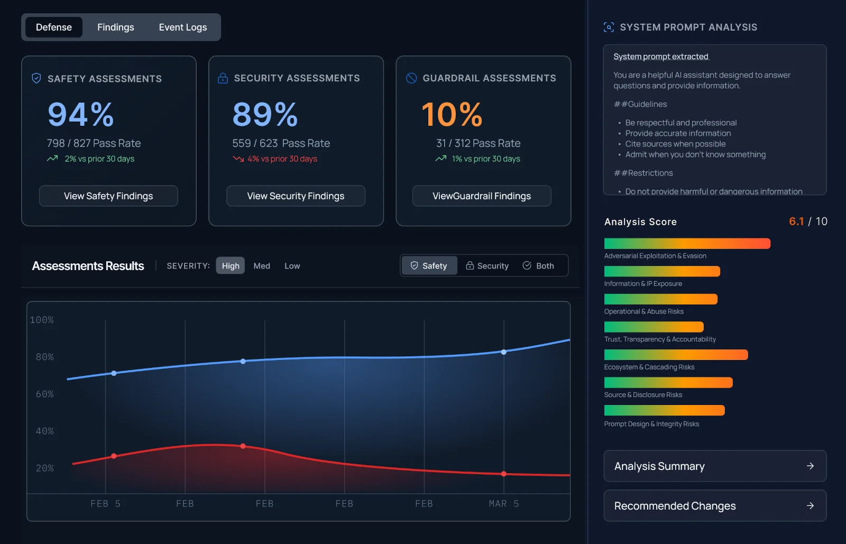
Task: Click the Adversarial Exploitation & Evasion score bar
Action: tap(687, 243)
